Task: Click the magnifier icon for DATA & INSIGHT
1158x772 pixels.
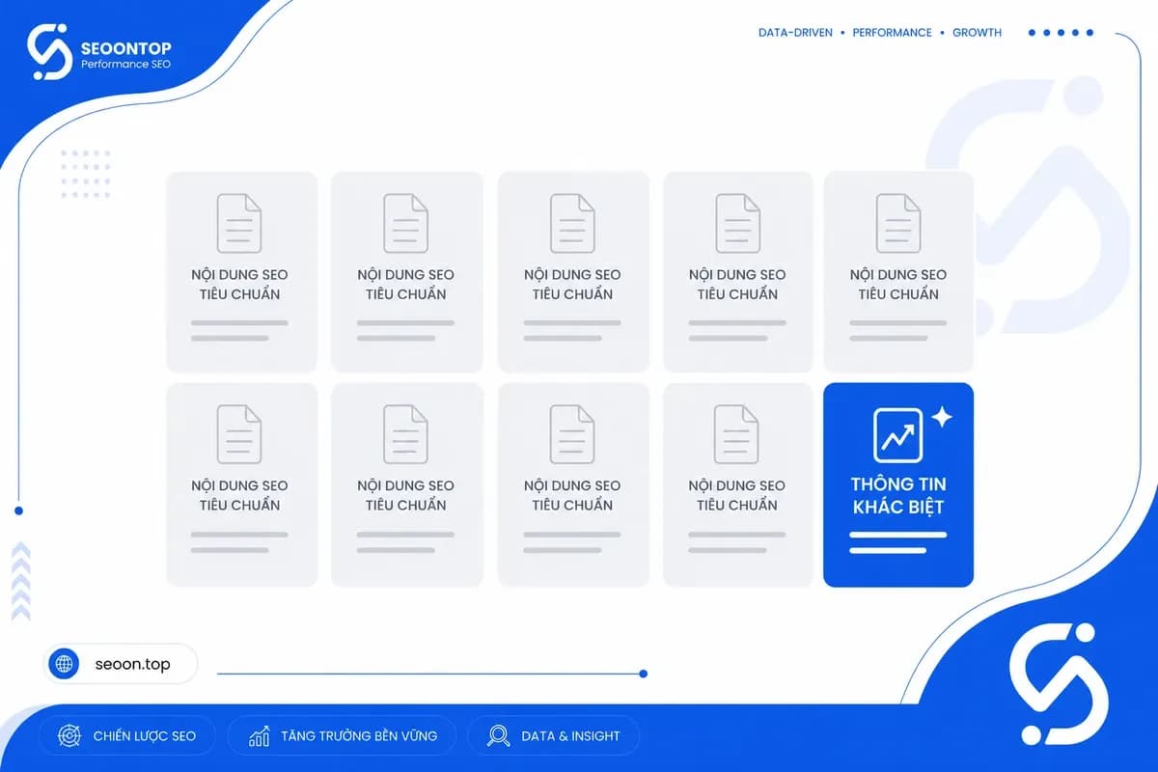Action: pyautogui.click(x=498, y=736)
